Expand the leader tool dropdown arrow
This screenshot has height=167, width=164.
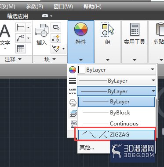click(29, 38)
